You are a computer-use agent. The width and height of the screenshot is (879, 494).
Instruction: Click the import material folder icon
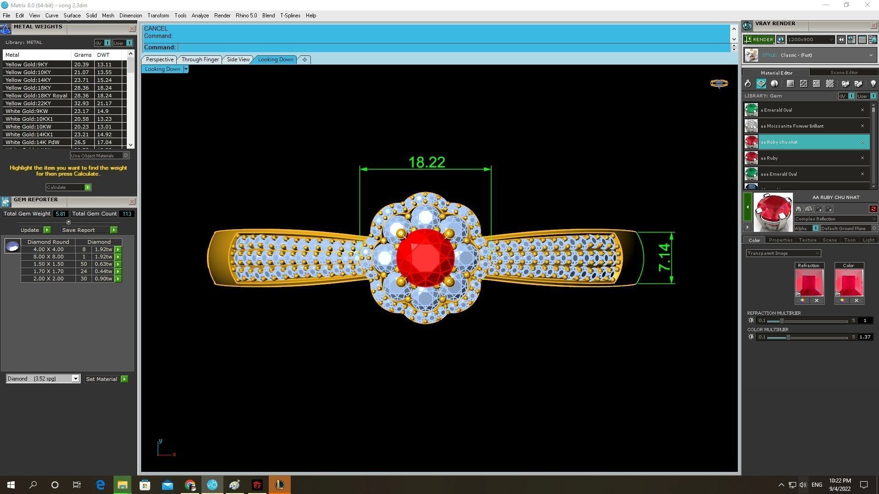point(819,209)
